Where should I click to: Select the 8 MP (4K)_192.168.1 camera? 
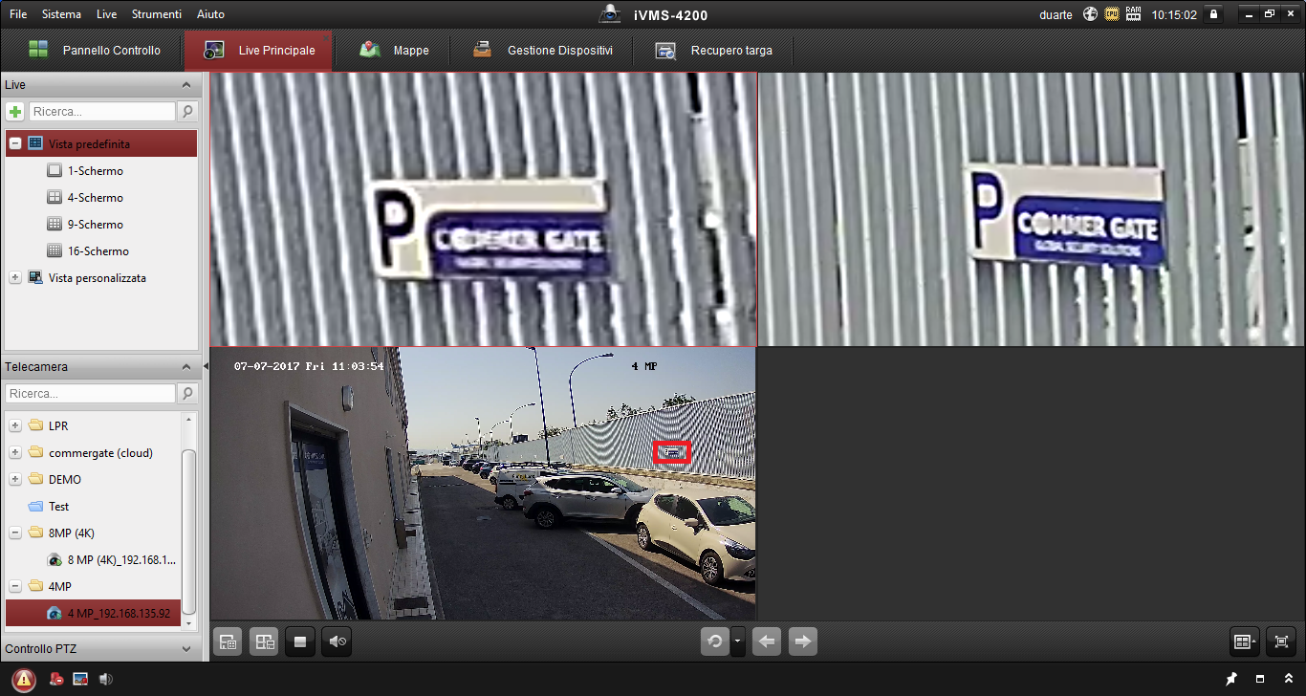(121, 560)
